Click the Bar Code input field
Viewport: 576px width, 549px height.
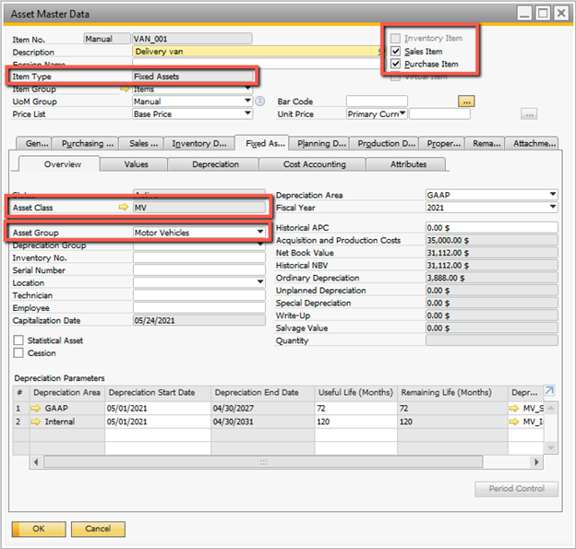click(x=377, y=101)
